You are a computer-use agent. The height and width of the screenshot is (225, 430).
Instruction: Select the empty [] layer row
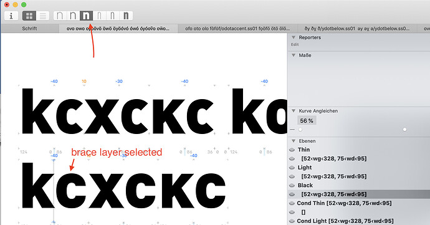tap(359, 212)
